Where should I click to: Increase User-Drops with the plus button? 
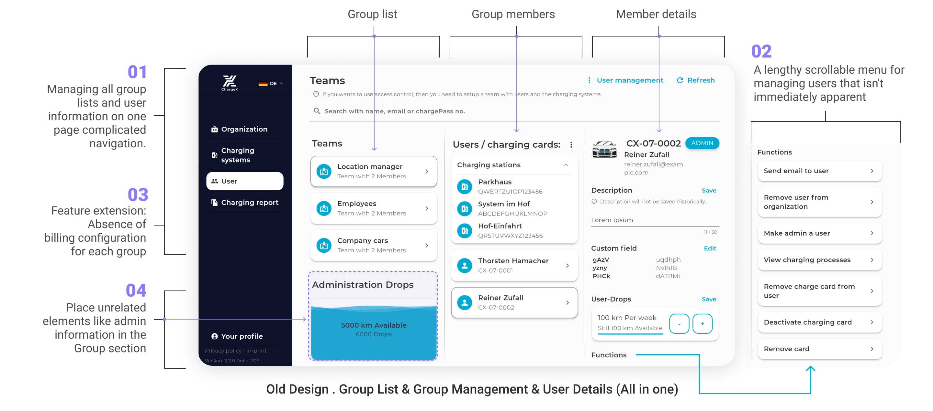click(x=702, y=323)
